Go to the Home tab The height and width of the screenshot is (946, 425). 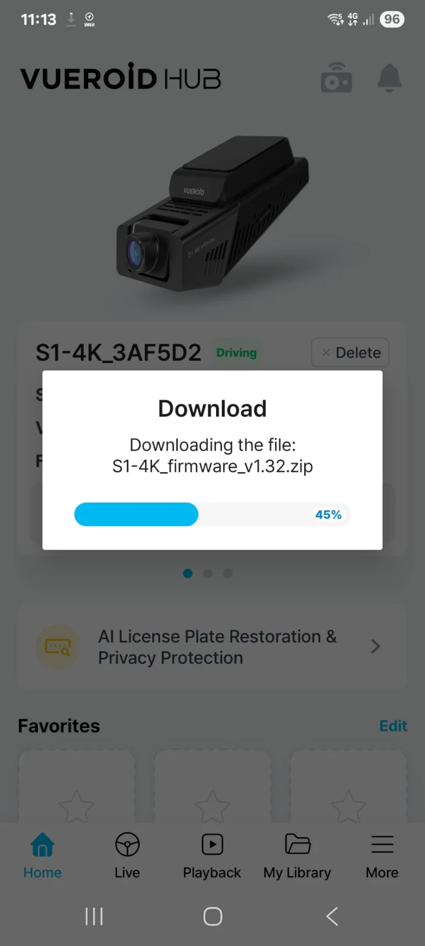coord(42,855)
